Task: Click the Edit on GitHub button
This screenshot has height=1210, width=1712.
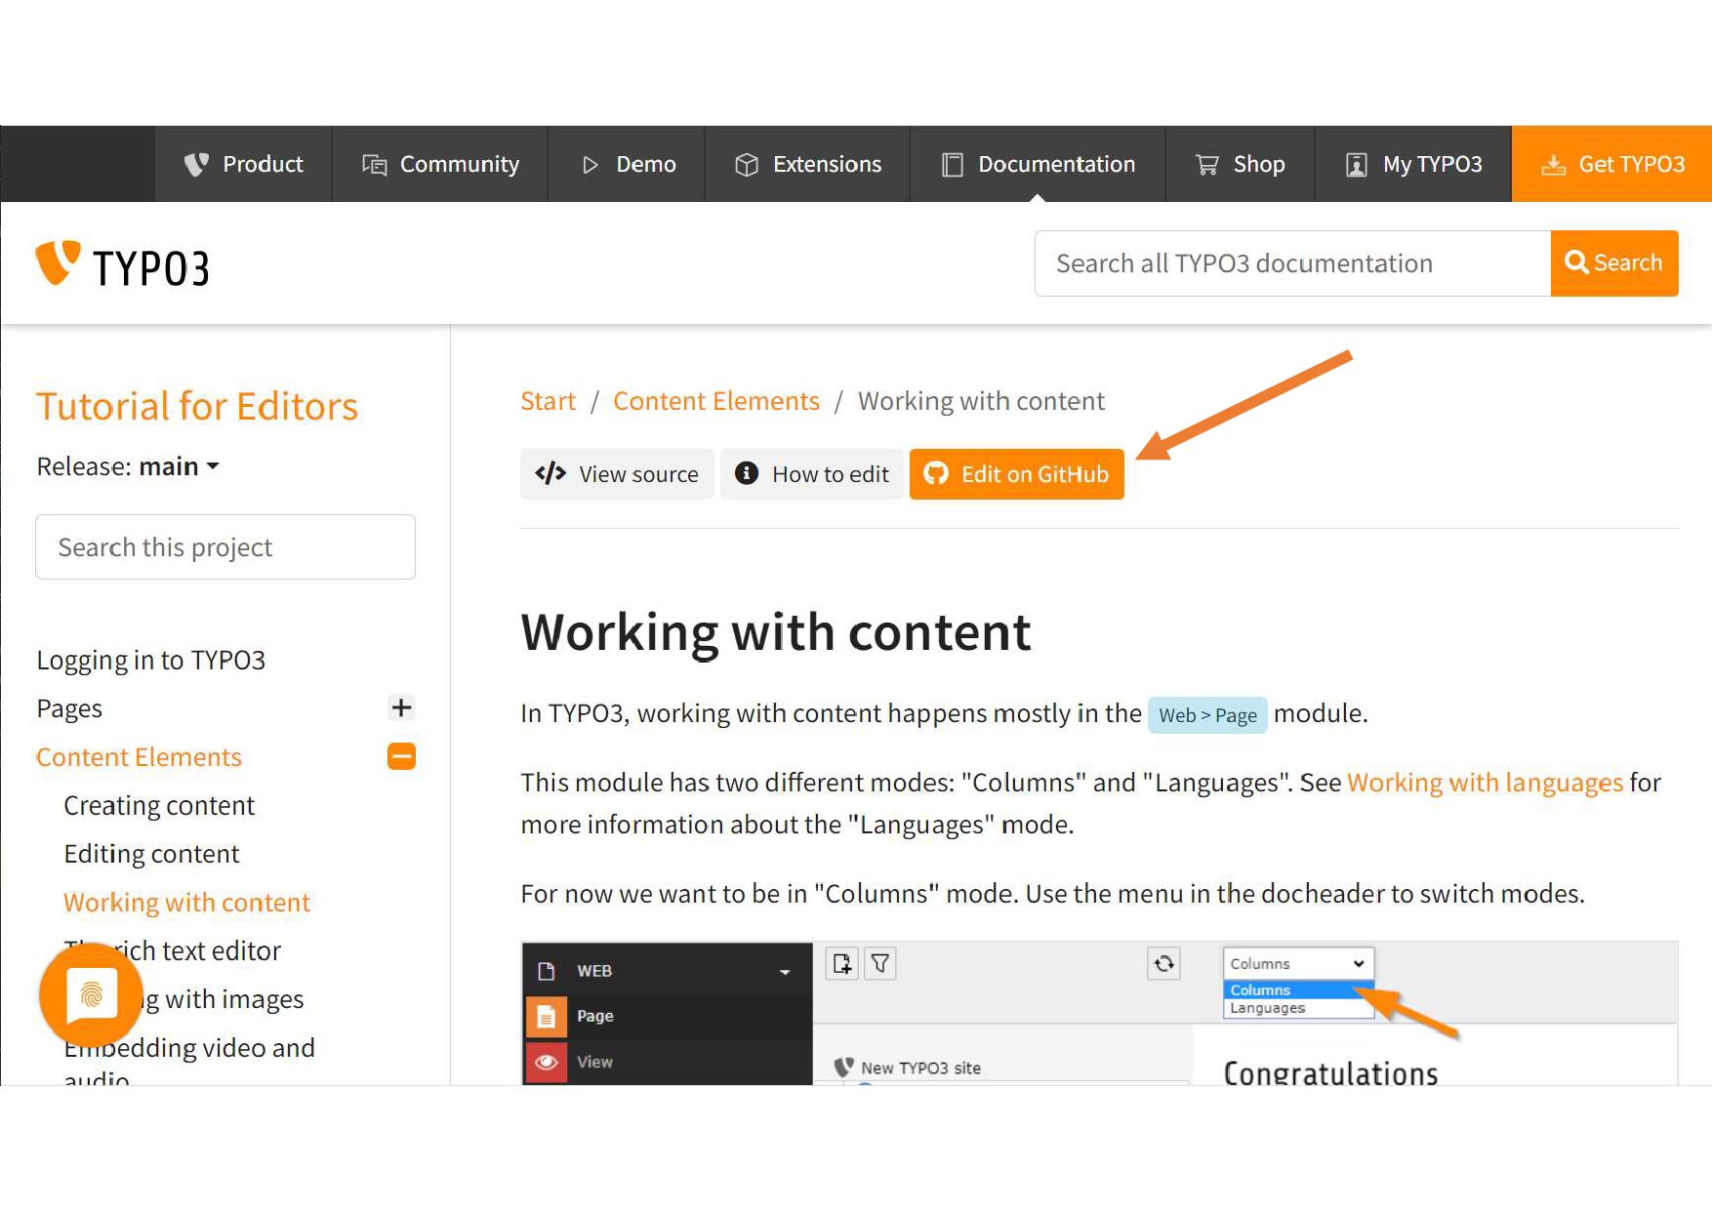Action: click(x=1017, y=474)
